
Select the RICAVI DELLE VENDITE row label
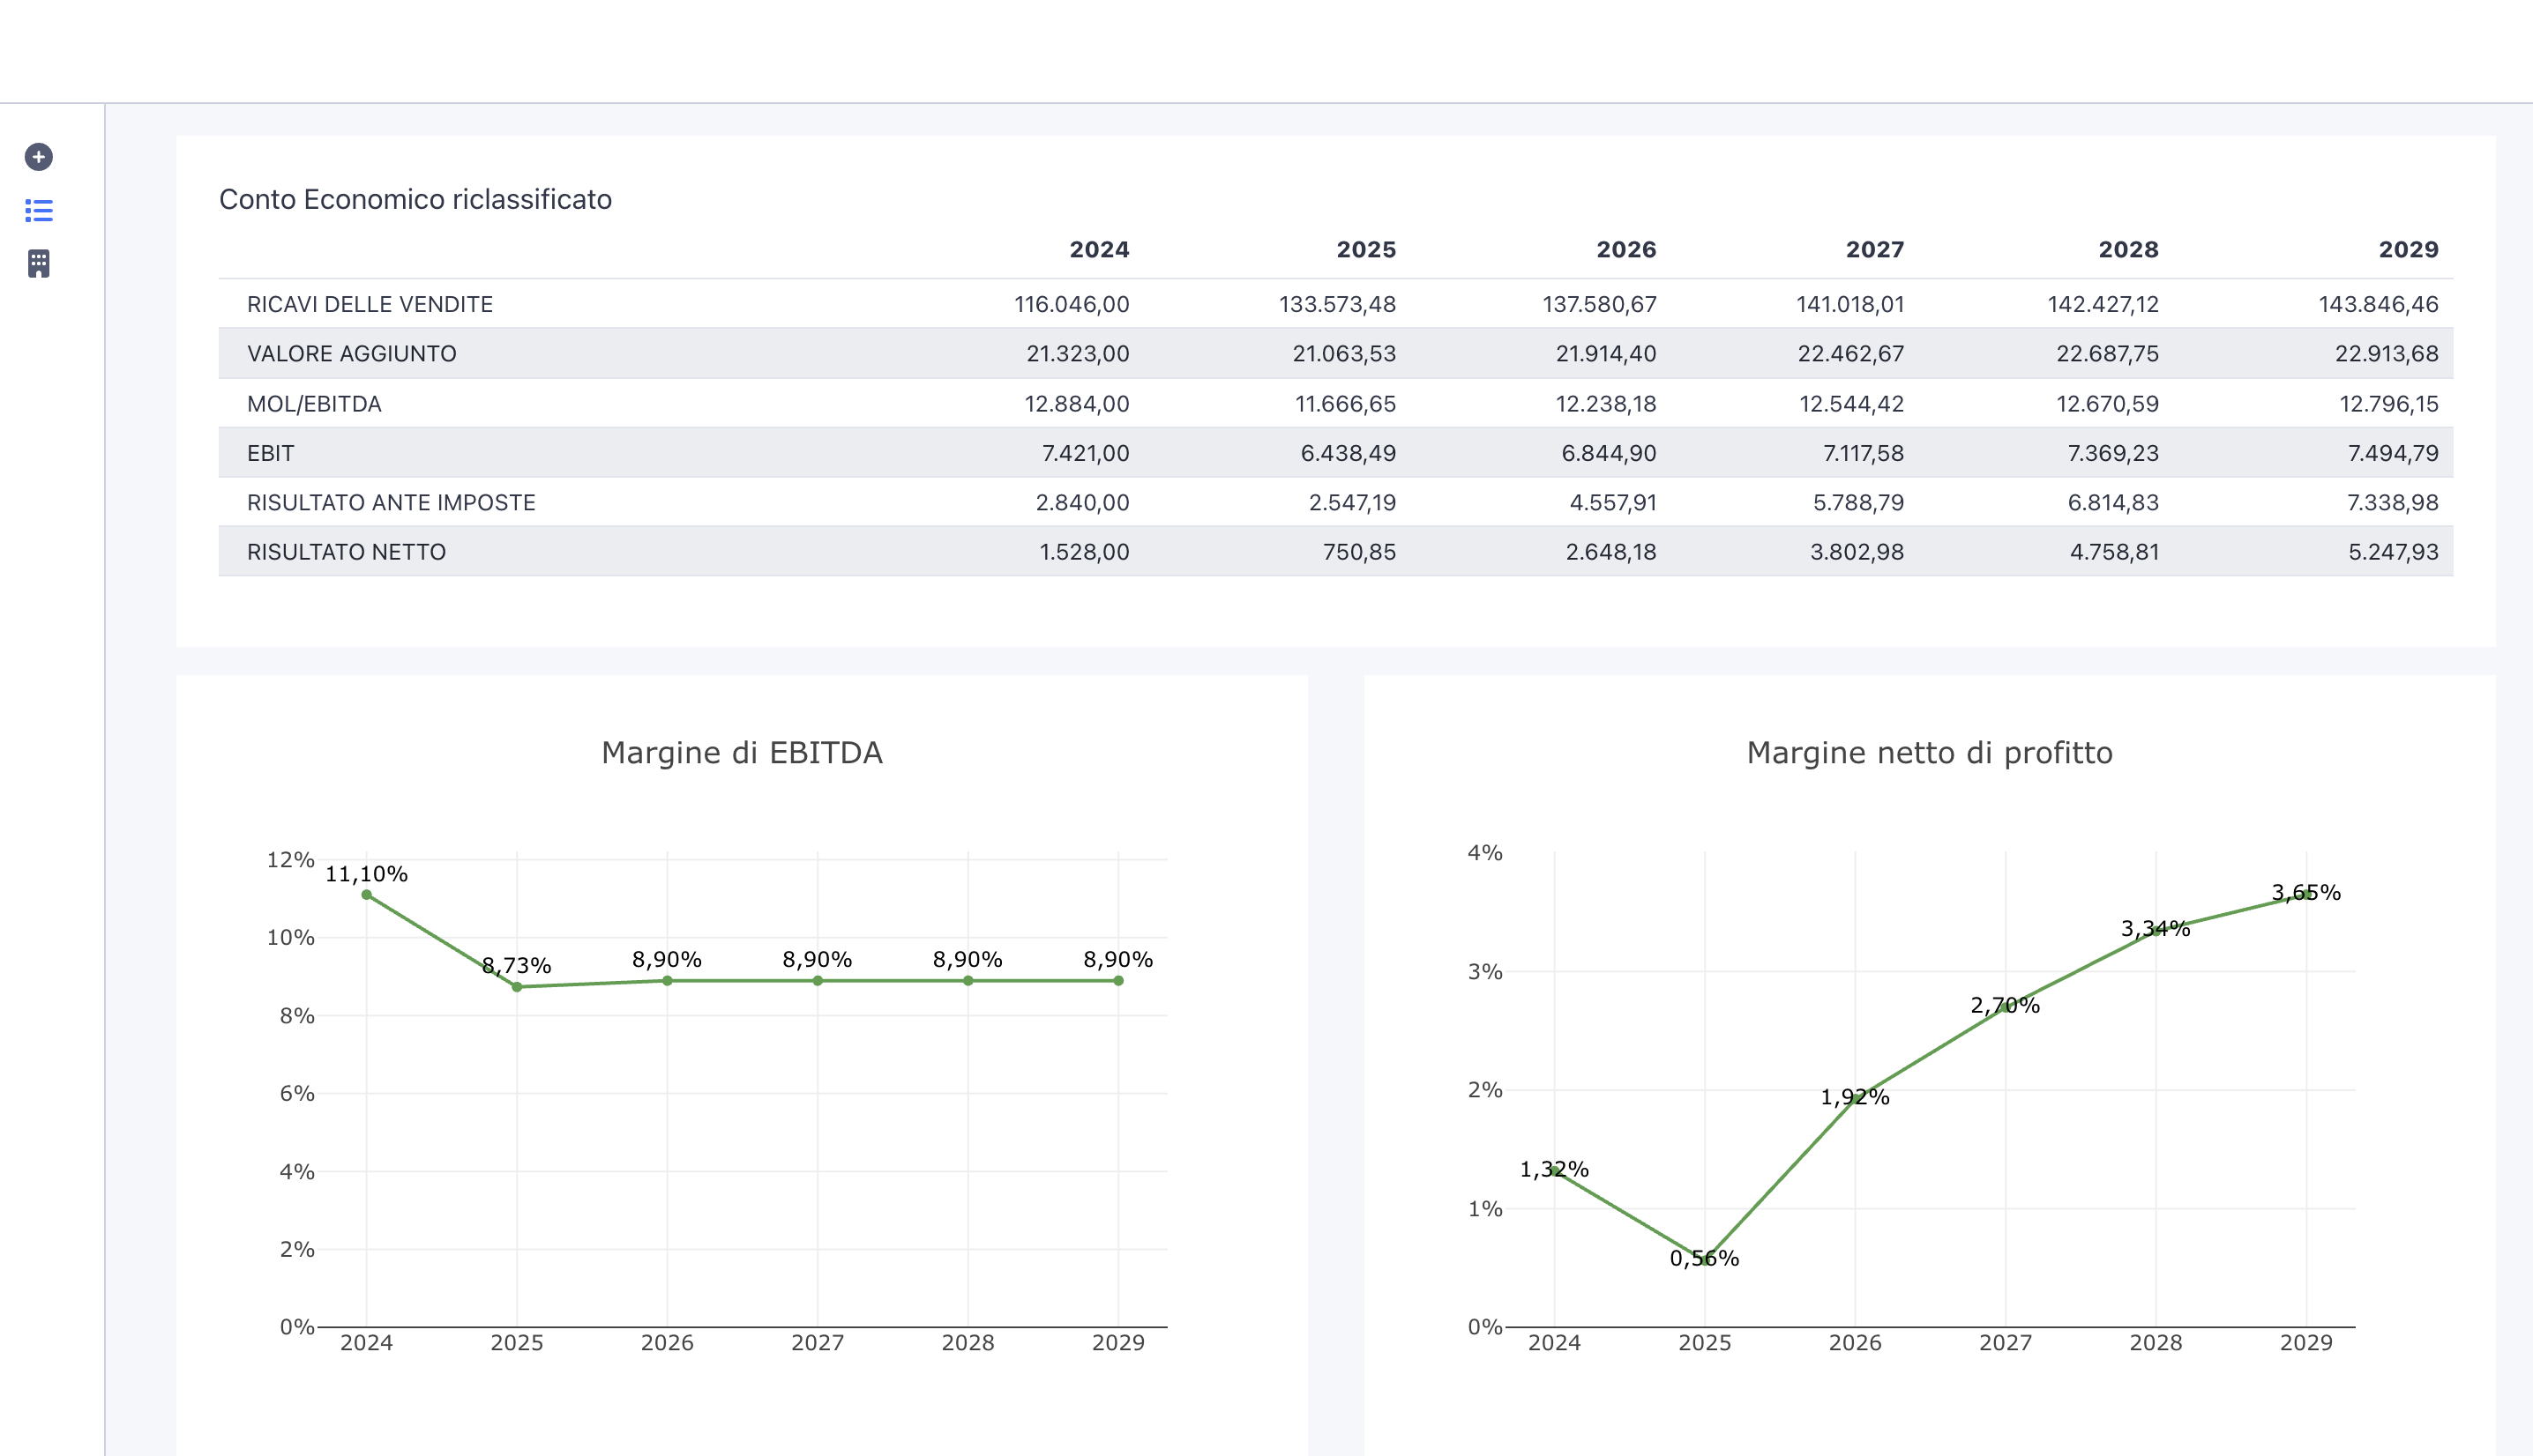click(370, 304)
